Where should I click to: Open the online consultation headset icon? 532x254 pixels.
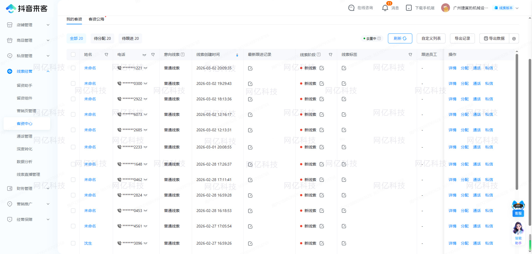351,8
